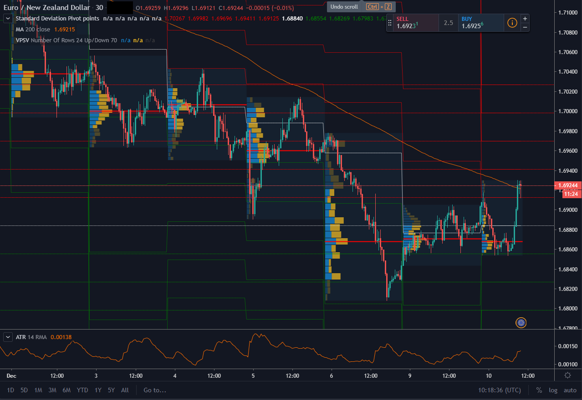Click the 1.71000 price axis label
The image size is (582, 400).
point(567,13)
